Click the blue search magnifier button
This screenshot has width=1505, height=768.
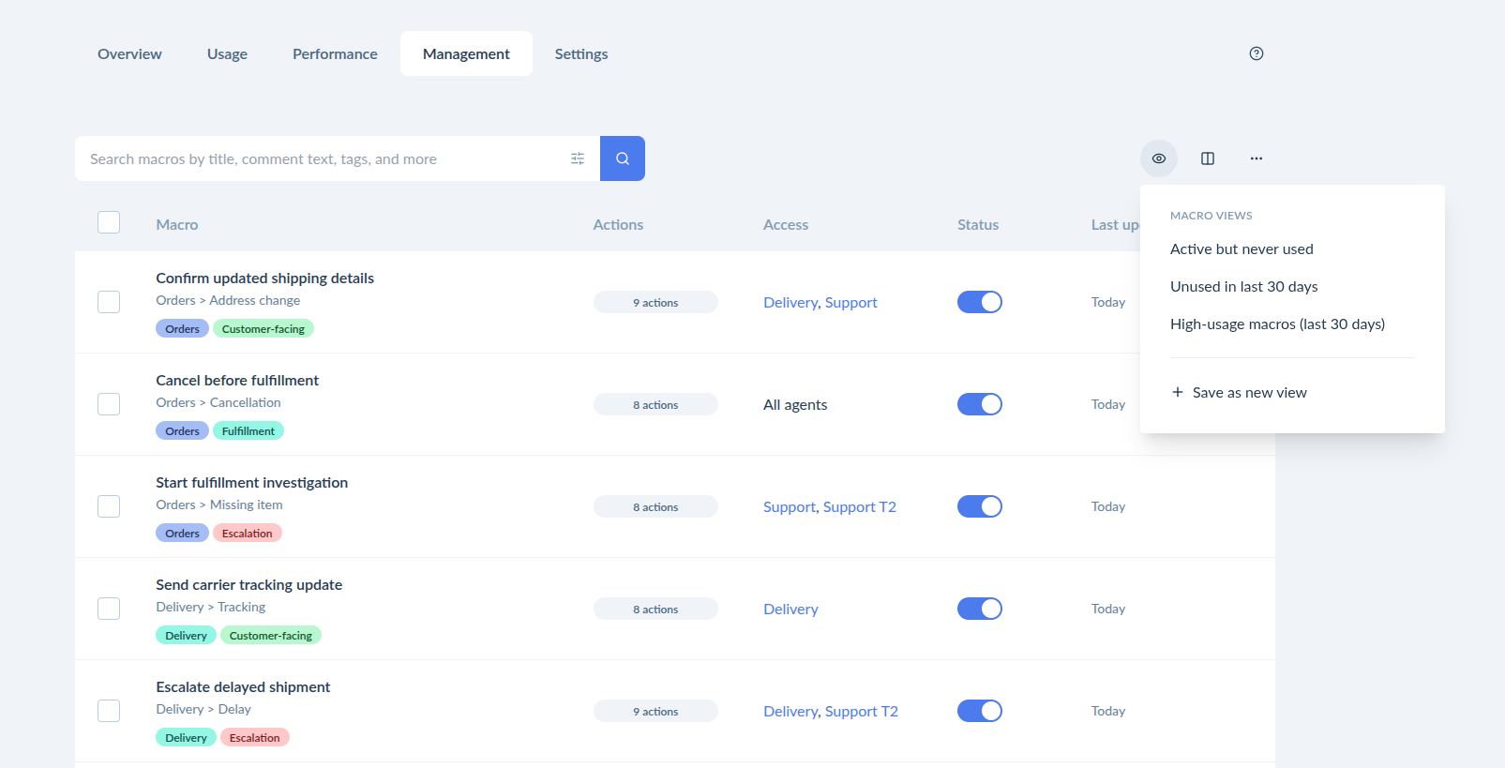click(x=623, y=158)
